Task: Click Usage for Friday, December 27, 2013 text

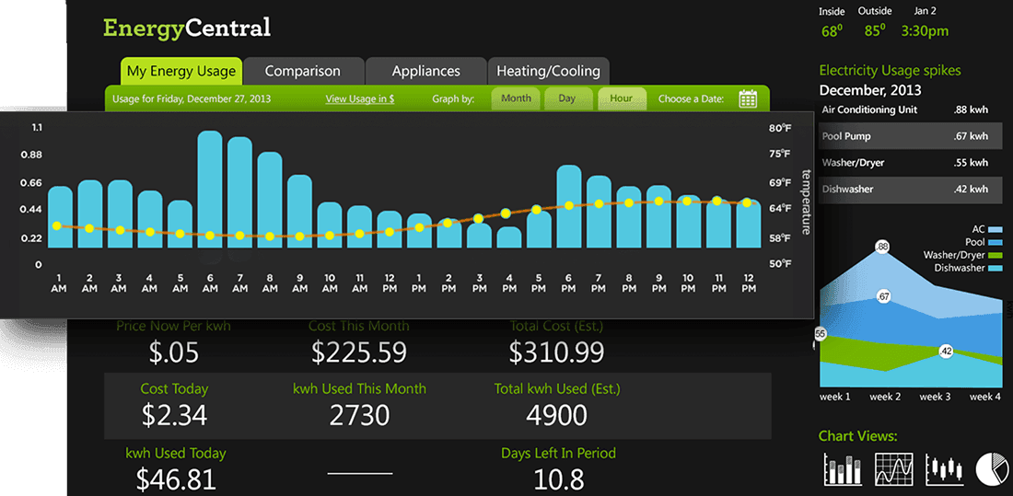Action: click(x=192, y=99)
